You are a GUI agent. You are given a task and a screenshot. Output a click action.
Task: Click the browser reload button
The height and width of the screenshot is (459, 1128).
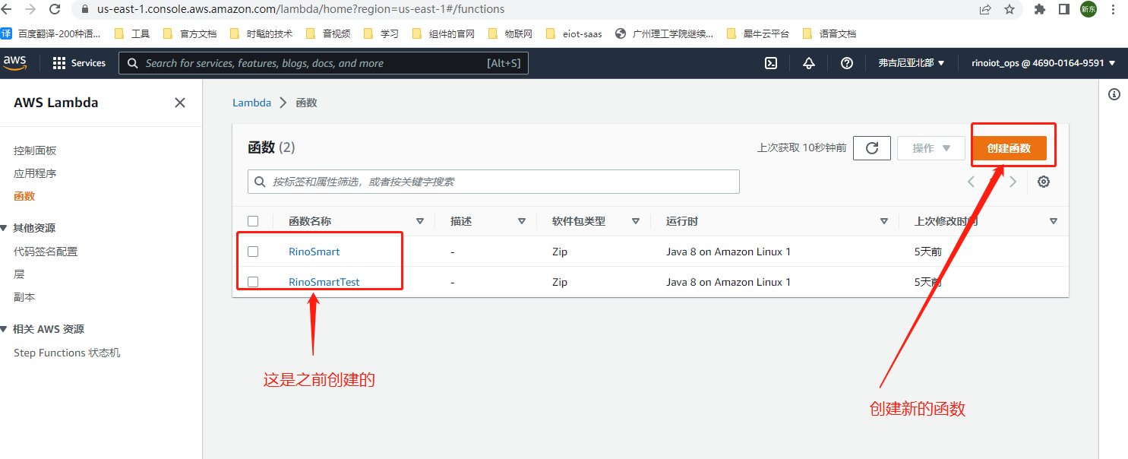(55, 9)
